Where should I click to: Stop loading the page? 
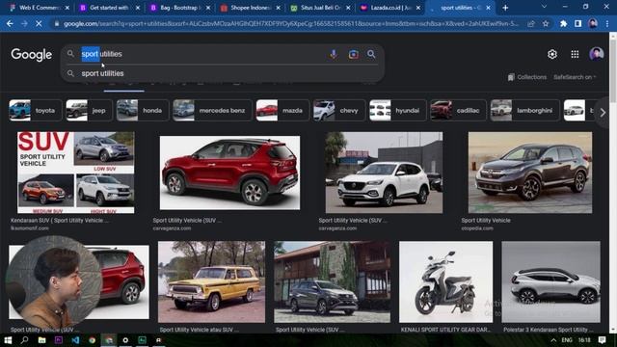[x=39, y=24]
